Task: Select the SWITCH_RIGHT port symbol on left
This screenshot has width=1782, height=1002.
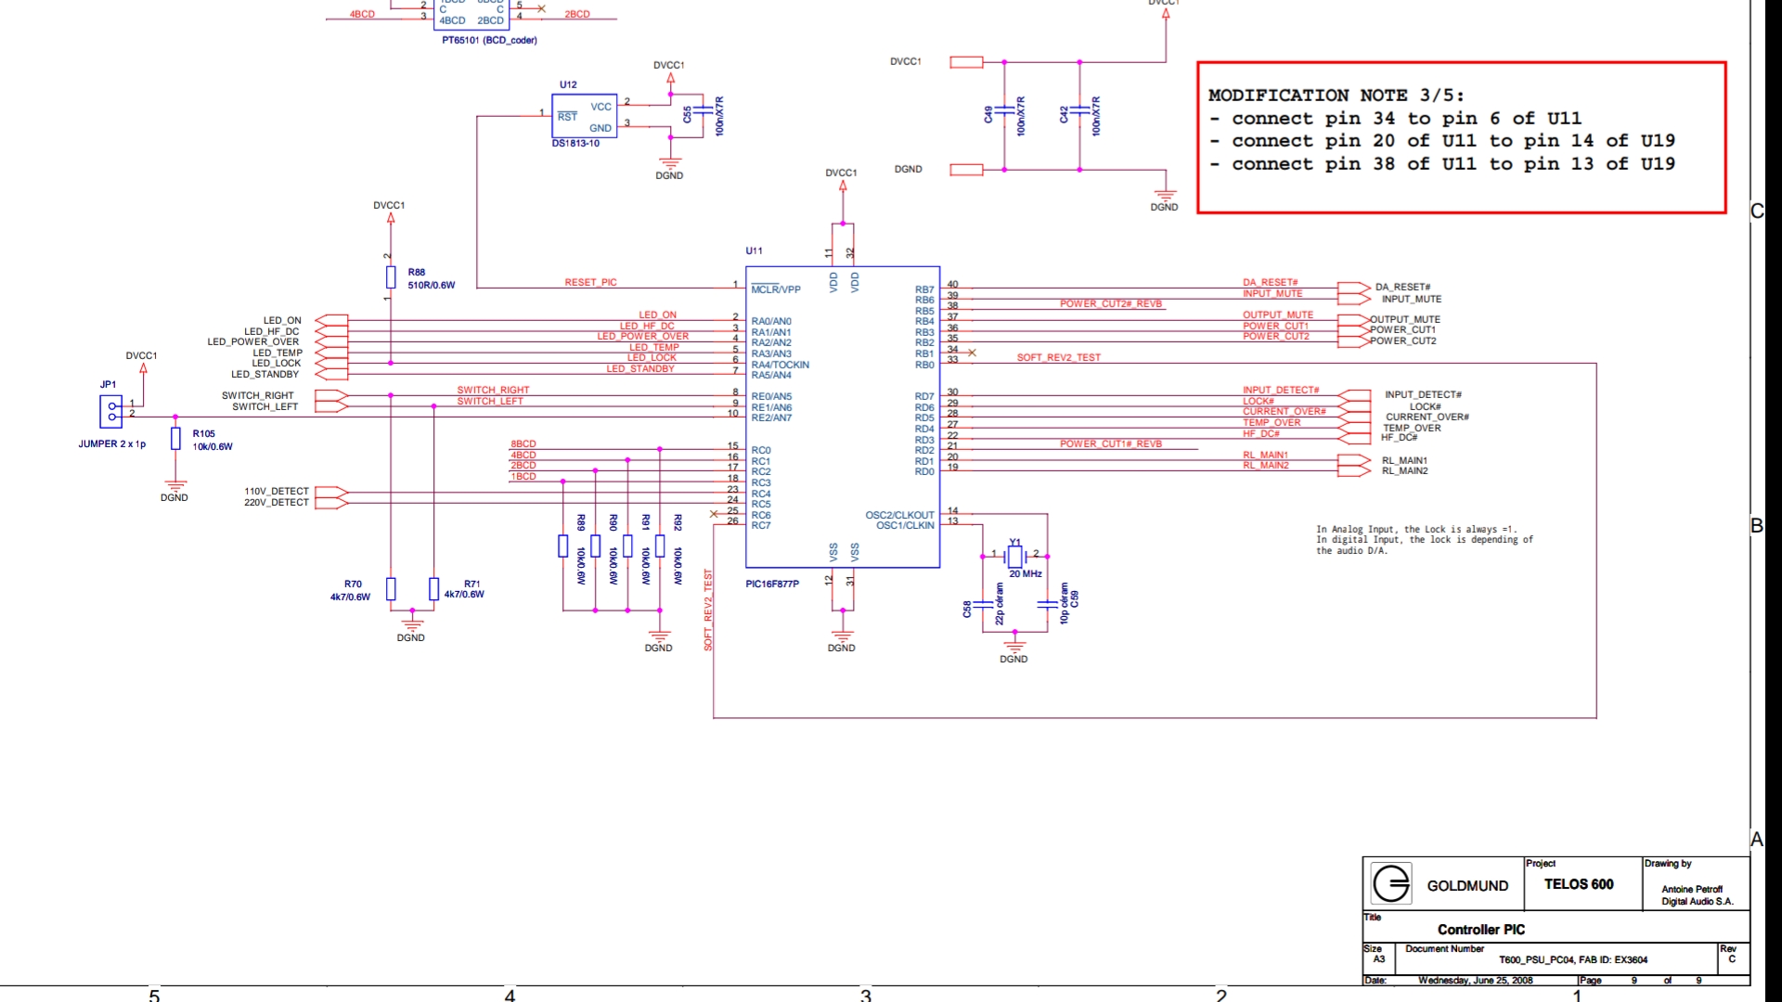Action: 331,395
